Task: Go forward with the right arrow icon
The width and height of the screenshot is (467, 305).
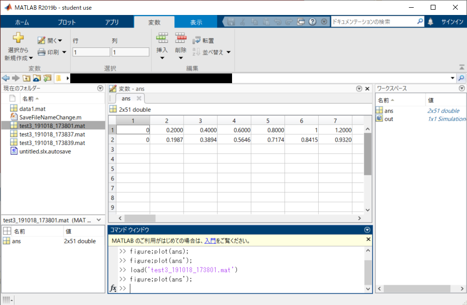Action: point(16,78)
